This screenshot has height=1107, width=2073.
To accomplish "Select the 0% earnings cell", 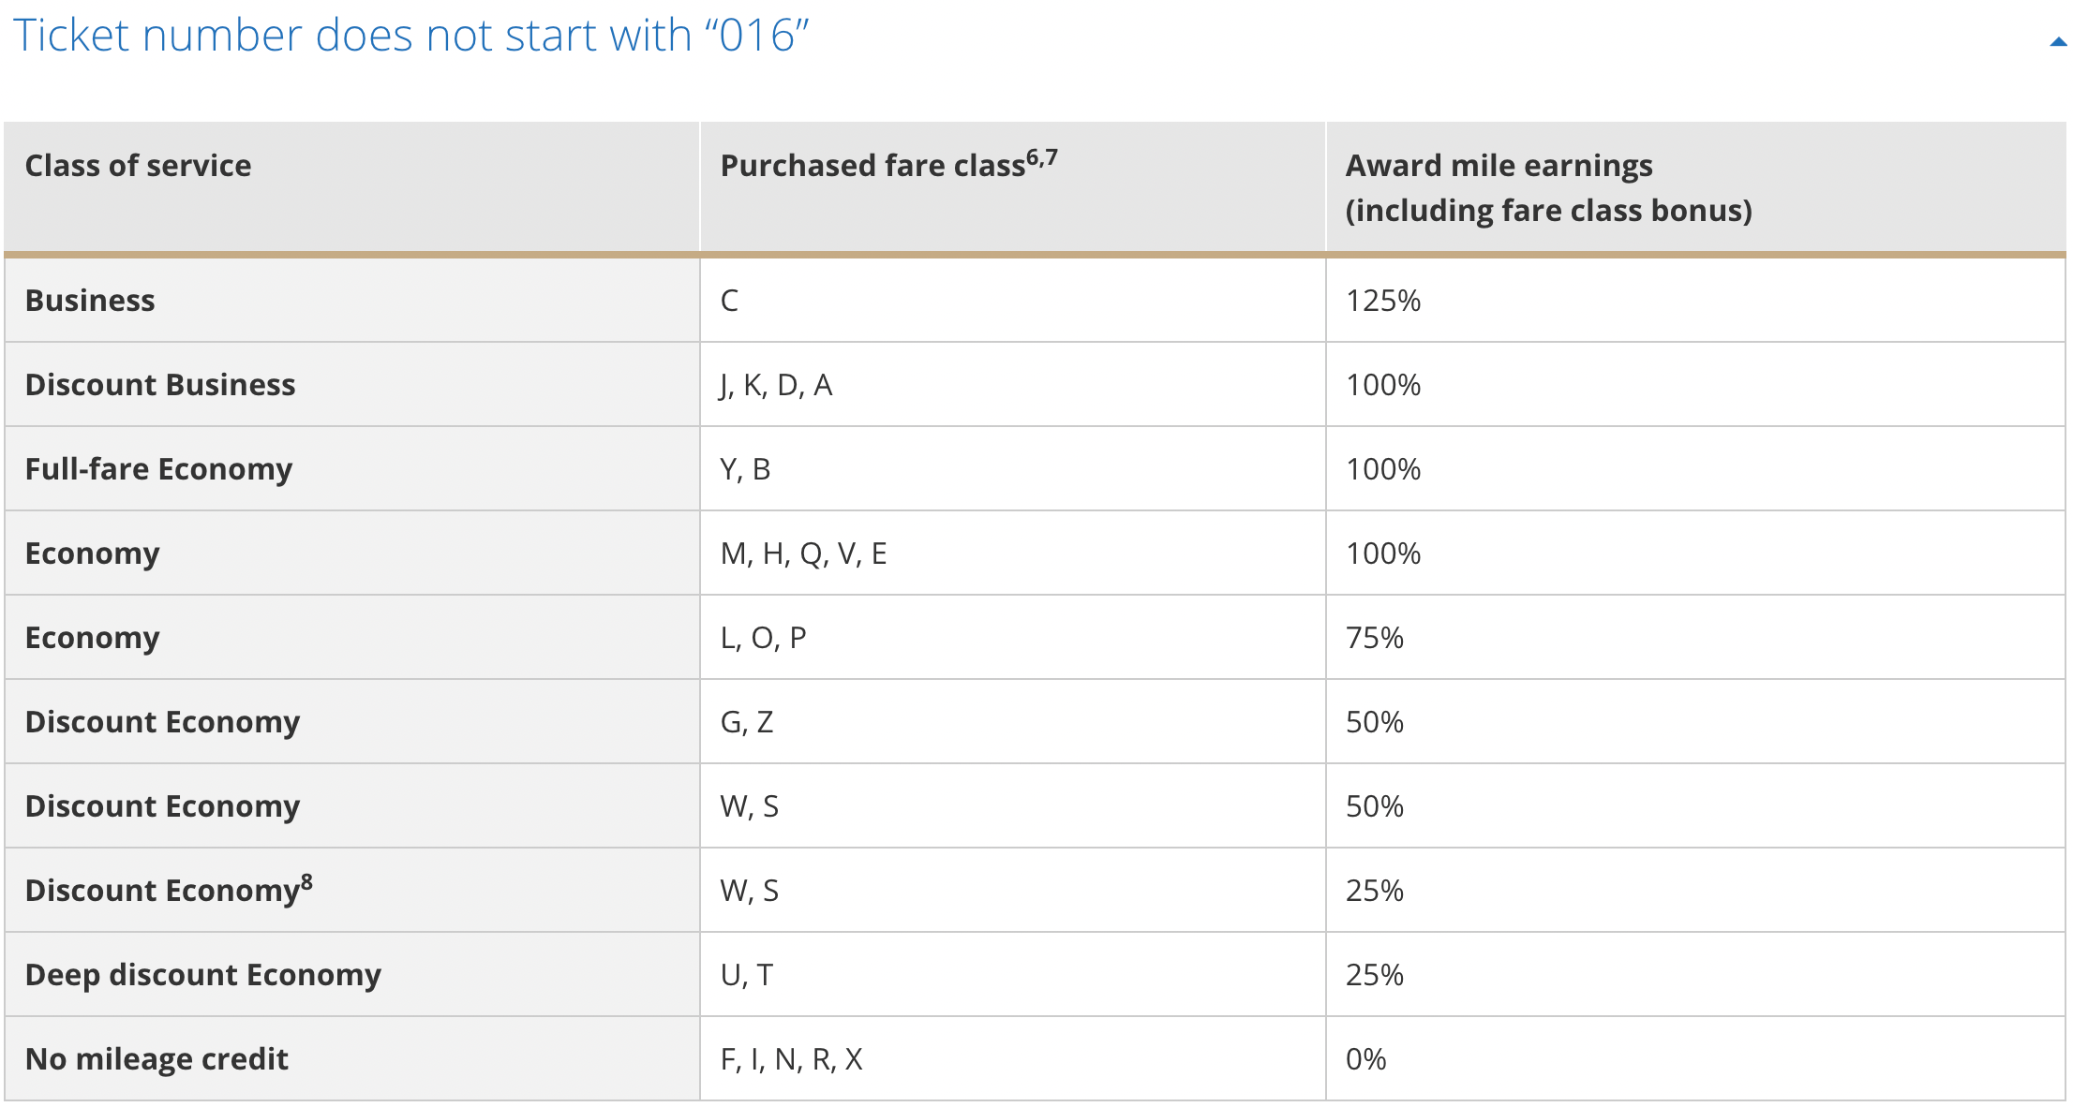I will (1365, 1058).
